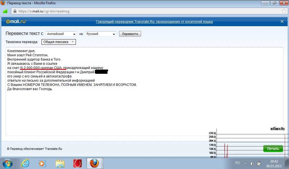289x169 pixels.
Task: Launch Opera browser from the taskbar
Action: (x=77, y=163)
